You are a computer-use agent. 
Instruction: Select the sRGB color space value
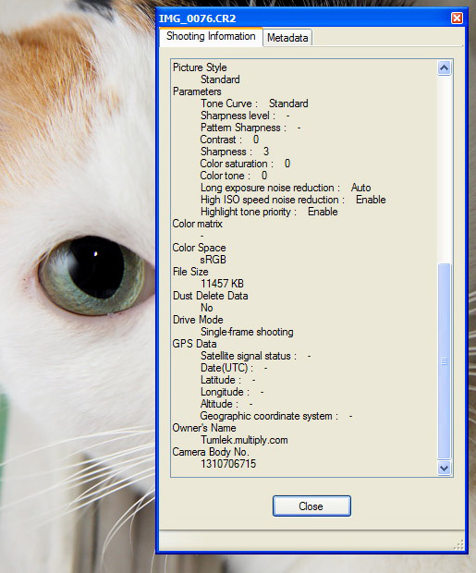[214, 260]
